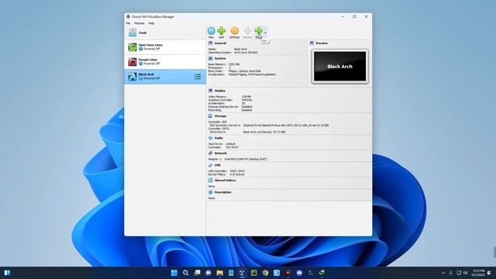The width and height of the screenshot is (496, 279).
Task: Click the Intel PRO/1000 MT Desktop adapter text
Action: coord(246,159)
